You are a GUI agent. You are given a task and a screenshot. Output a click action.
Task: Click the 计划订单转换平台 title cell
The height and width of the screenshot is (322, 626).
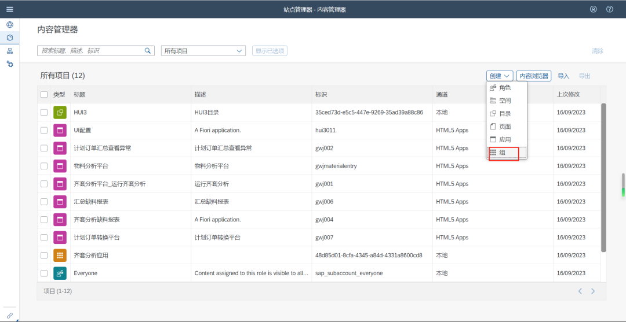[97, 238]
